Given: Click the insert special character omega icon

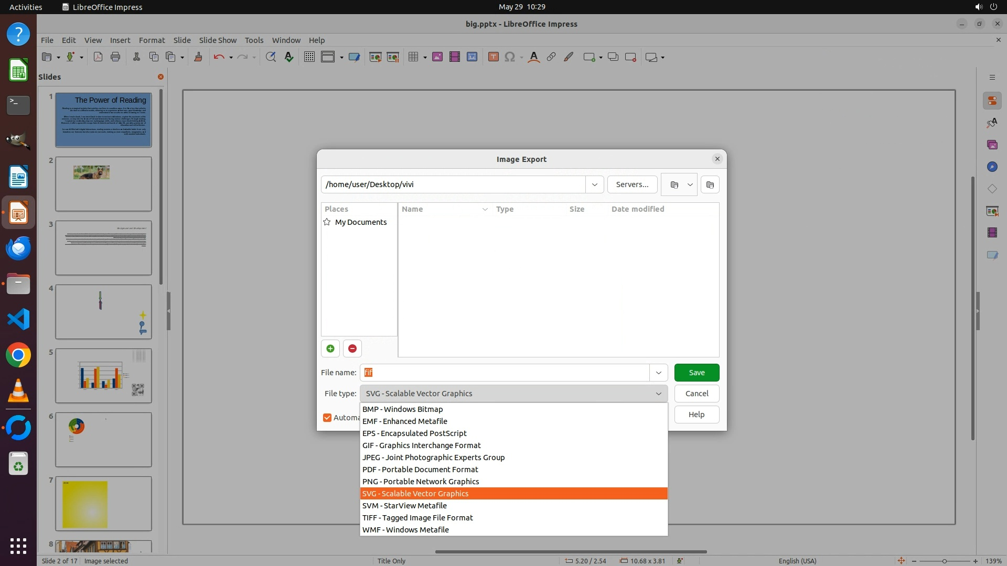Looking at the screenshot, I should coord(509,57).
